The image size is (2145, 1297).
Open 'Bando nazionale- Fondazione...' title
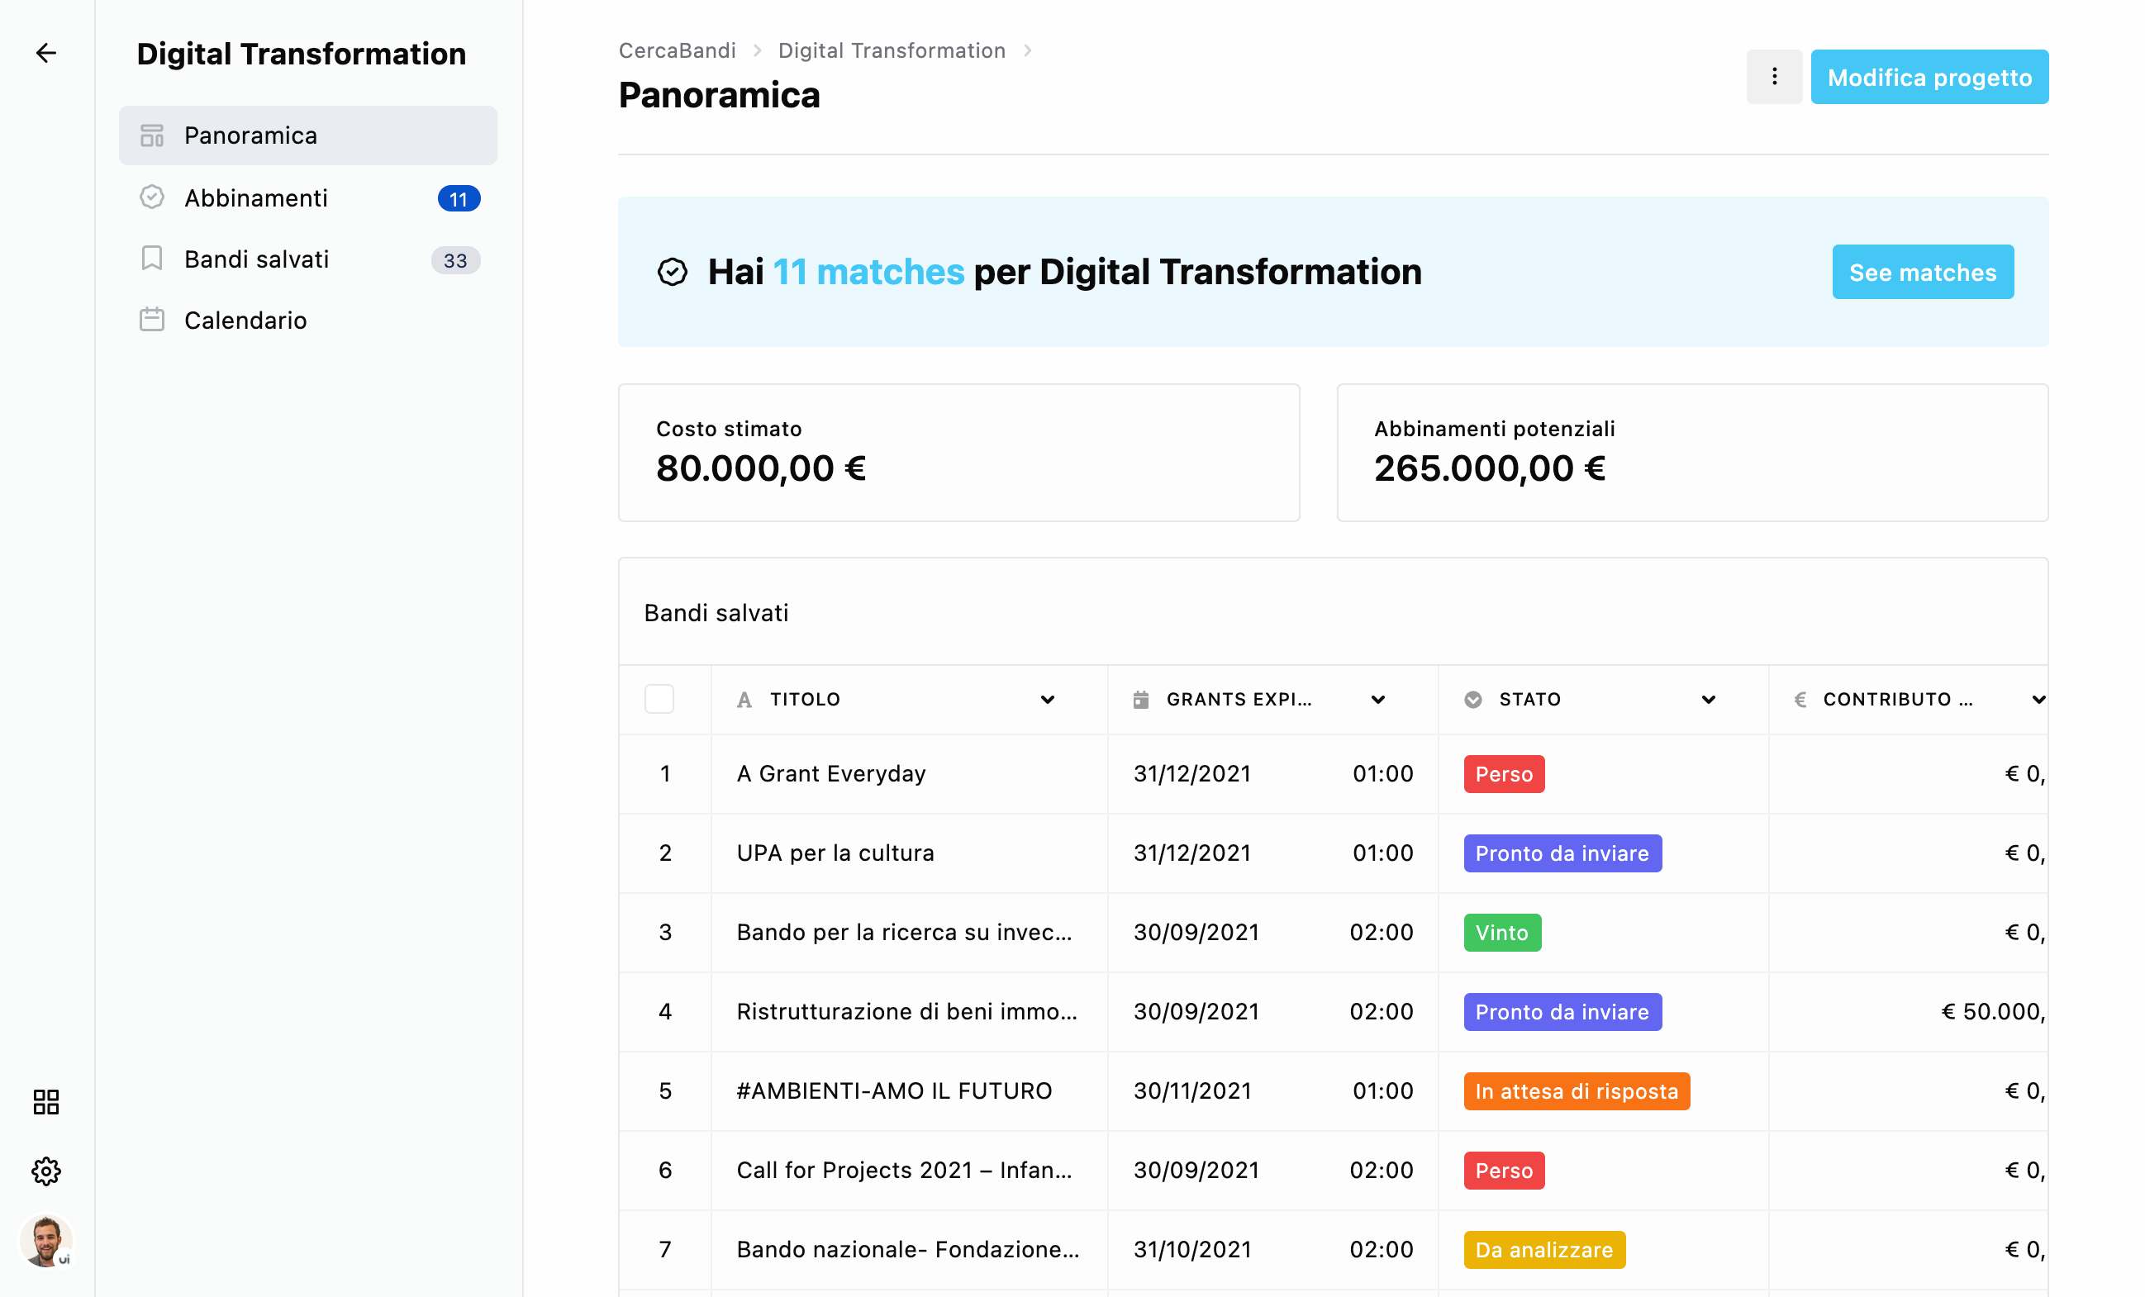click(x=908, y=1249)
